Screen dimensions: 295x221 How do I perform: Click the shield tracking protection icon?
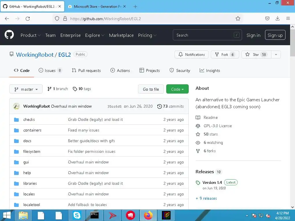[57, 18]
